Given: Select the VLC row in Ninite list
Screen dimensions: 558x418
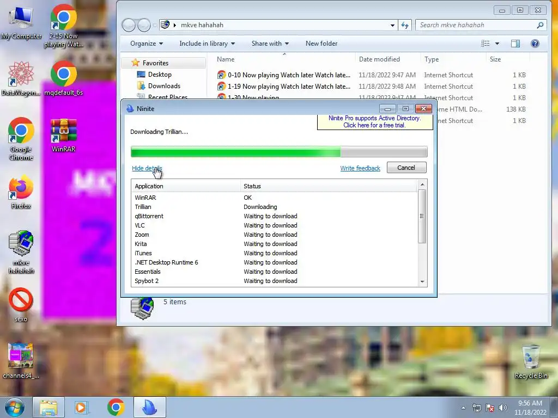Looking at the screenshot, I should [x=274, y=225].
